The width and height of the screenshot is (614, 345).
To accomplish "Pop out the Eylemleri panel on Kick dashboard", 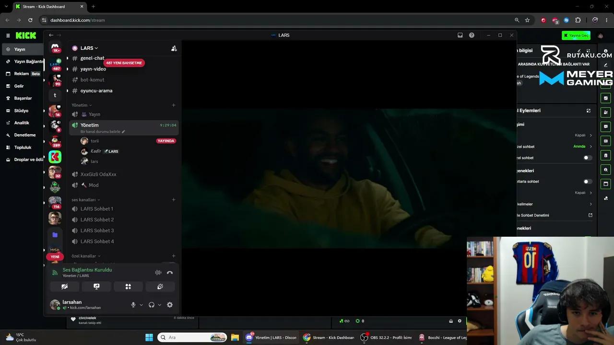I will [589, 111].
